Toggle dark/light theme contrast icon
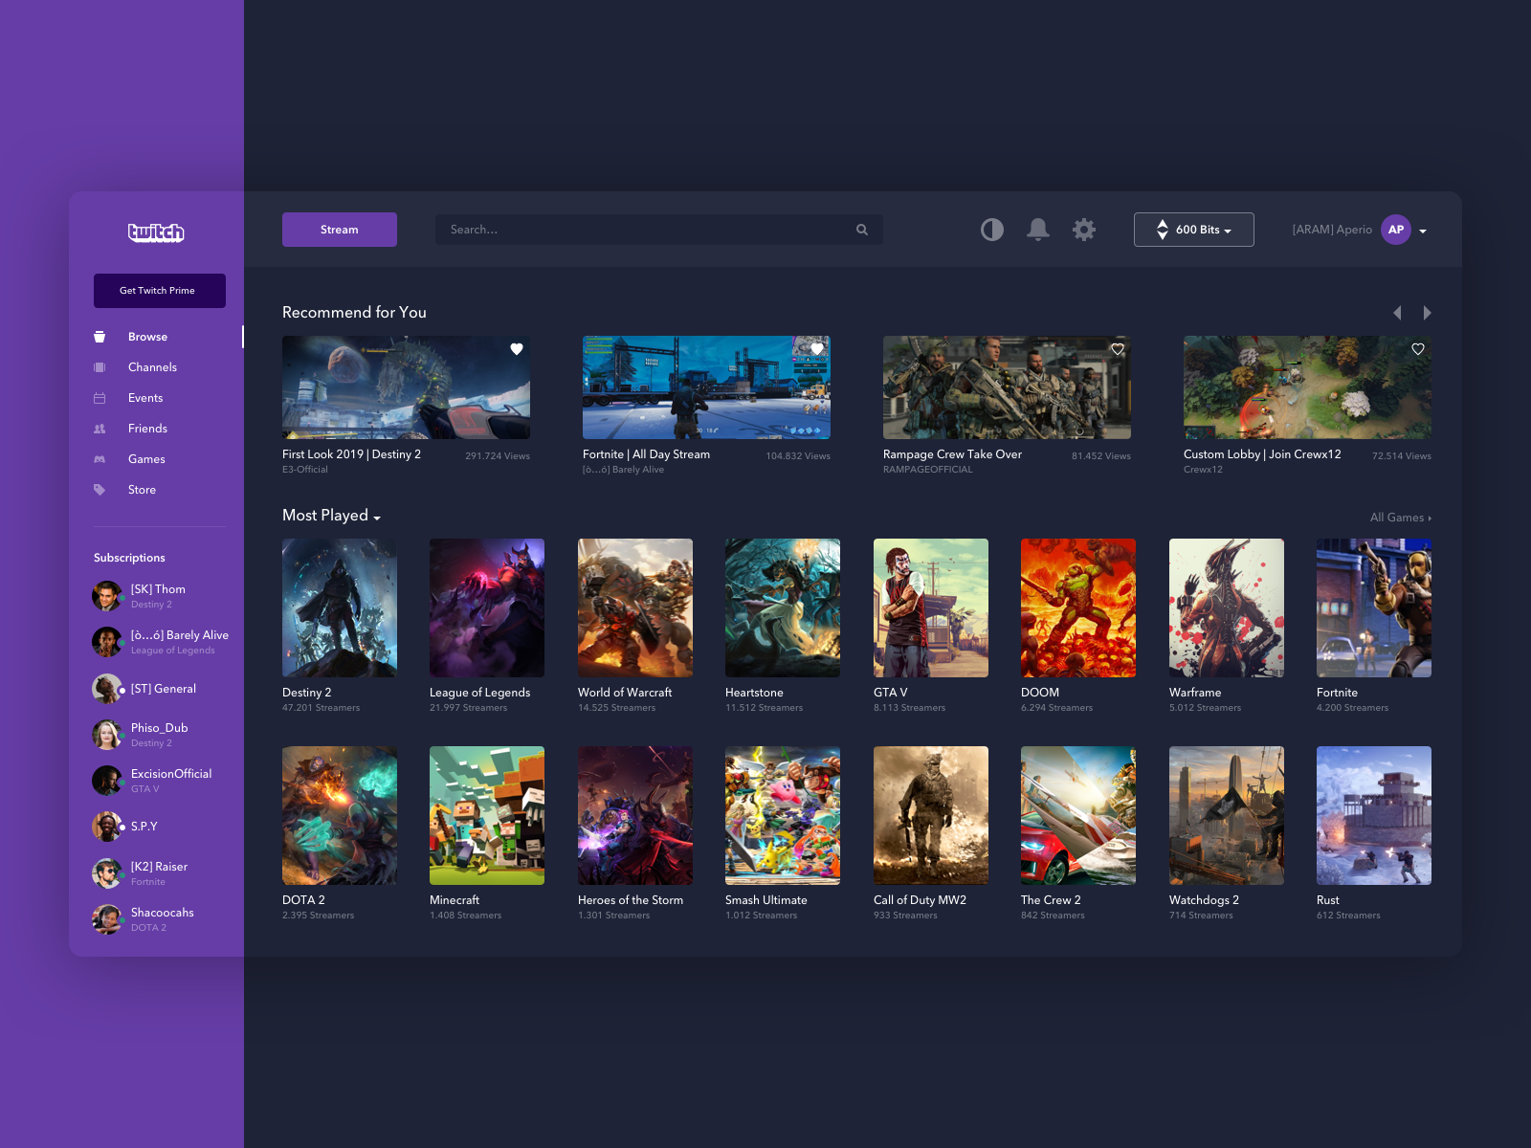The height and width of the screenshot is (1148, 1531). [x=992, y=230]
